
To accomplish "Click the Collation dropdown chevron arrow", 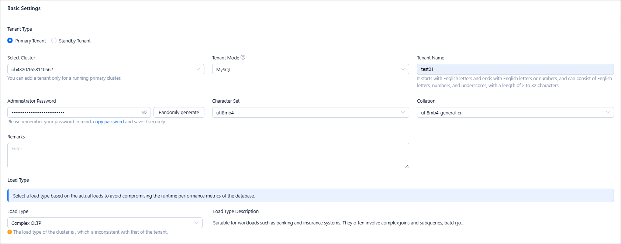I will tap(608, 113).
